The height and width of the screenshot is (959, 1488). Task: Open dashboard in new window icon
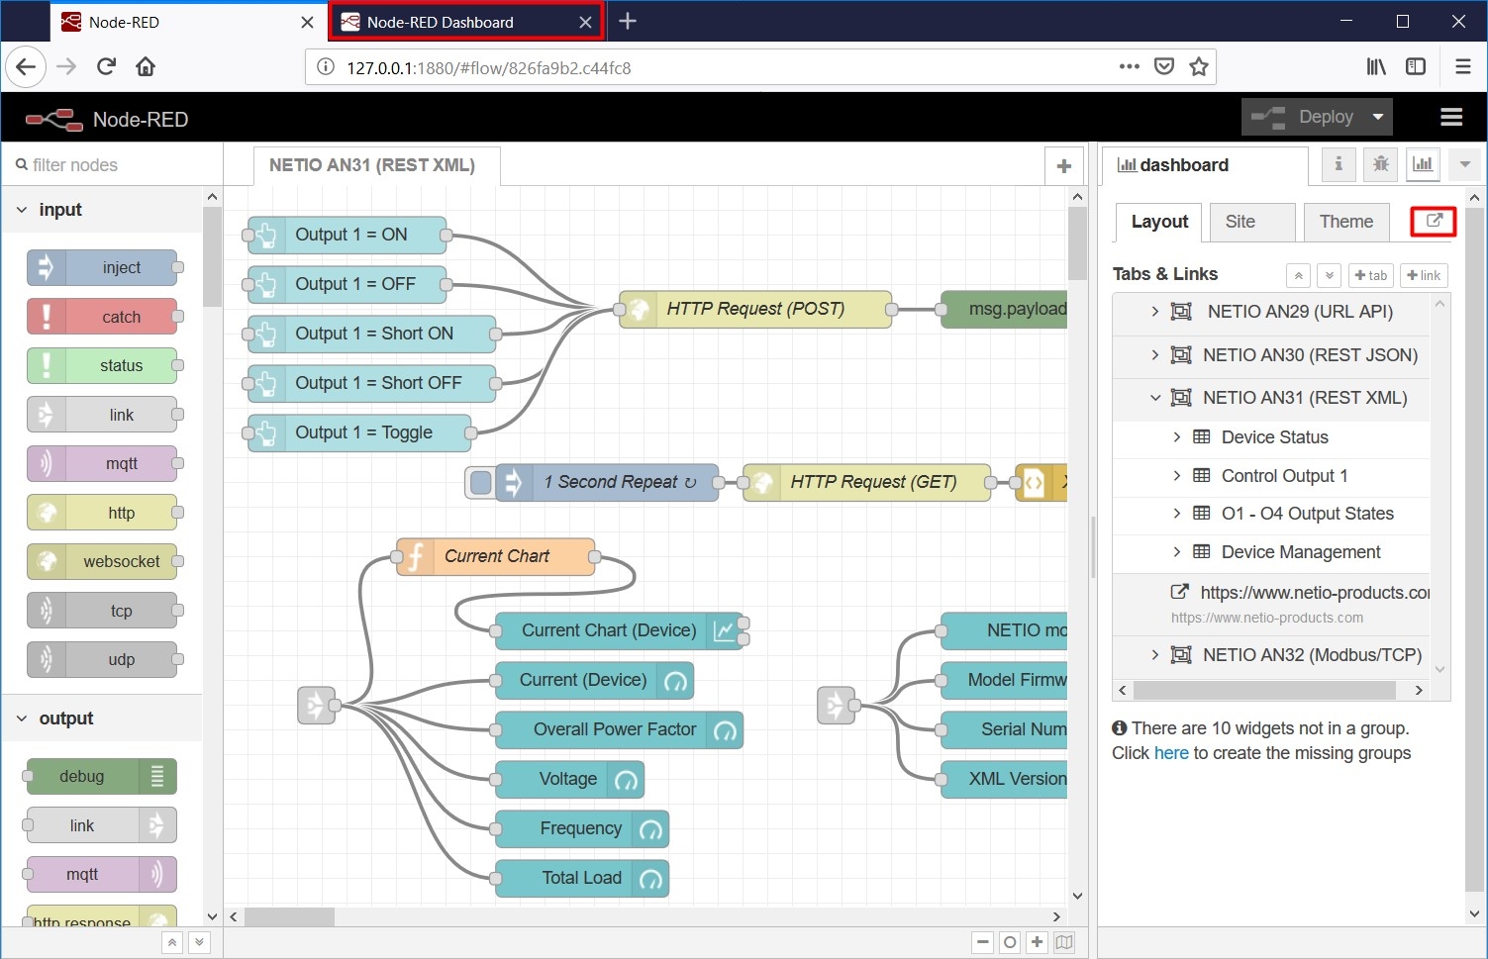1434,221
